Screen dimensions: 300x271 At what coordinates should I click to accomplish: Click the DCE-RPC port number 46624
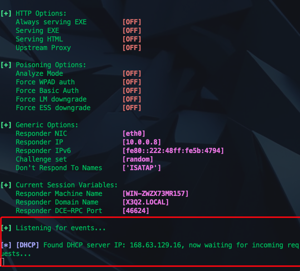tap(136, 211)
